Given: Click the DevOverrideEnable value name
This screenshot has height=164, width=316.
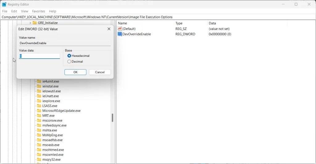Looking at the screenshot, I should [137, 34].
